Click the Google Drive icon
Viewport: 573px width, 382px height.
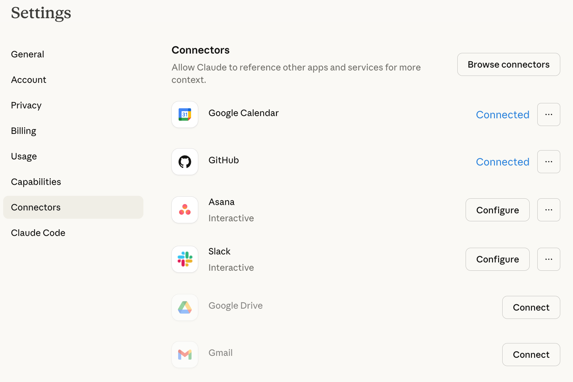click(x=185, y=307)
